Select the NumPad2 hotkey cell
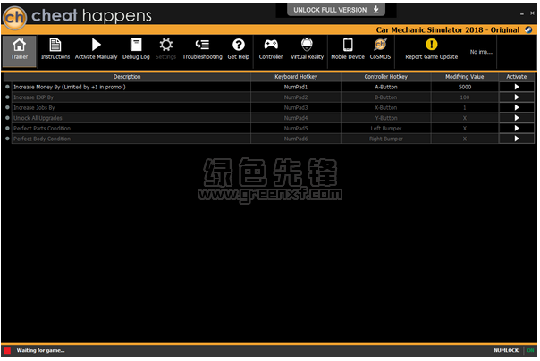 pyautogui.click(x=296, y=97)
